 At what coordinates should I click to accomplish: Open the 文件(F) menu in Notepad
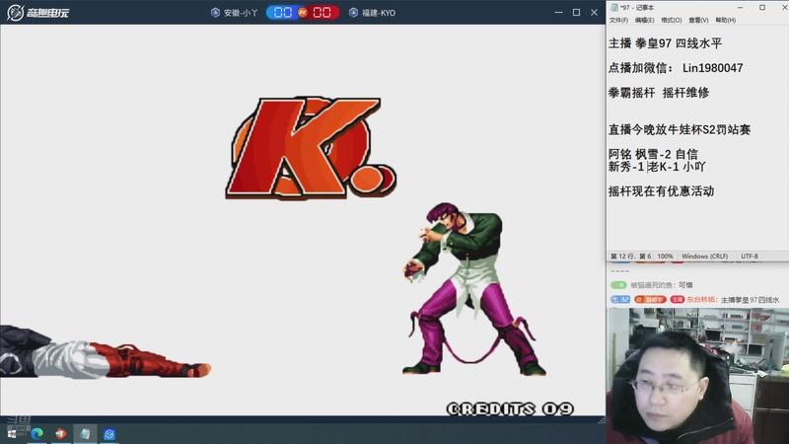point(618,20)
